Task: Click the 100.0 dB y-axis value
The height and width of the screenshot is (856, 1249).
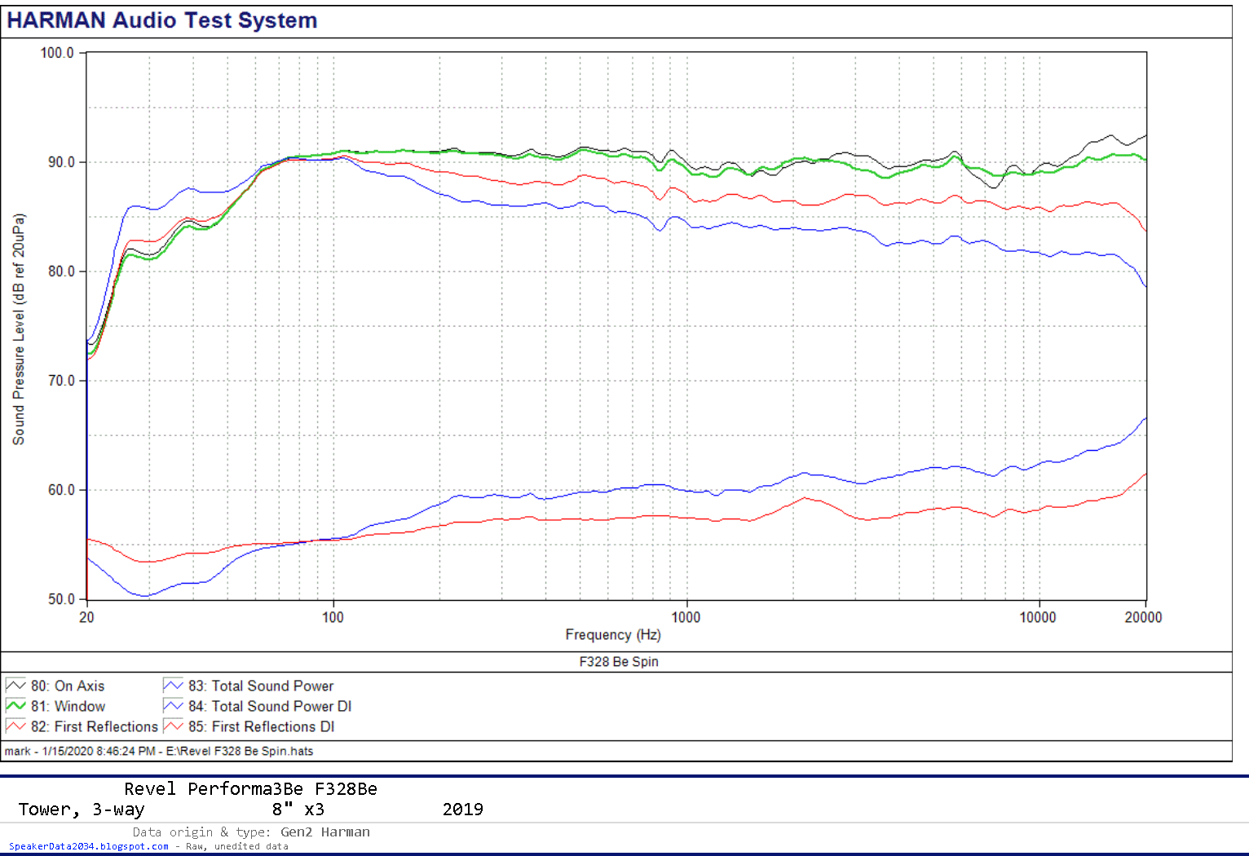Action: point(57,53)
